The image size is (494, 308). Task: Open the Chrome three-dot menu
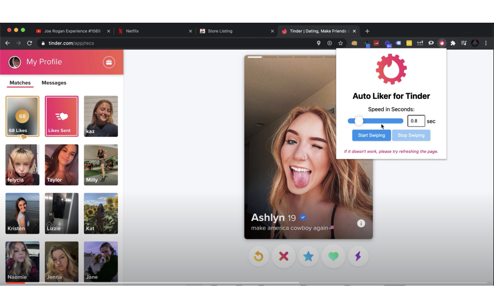tap(486, 43)
